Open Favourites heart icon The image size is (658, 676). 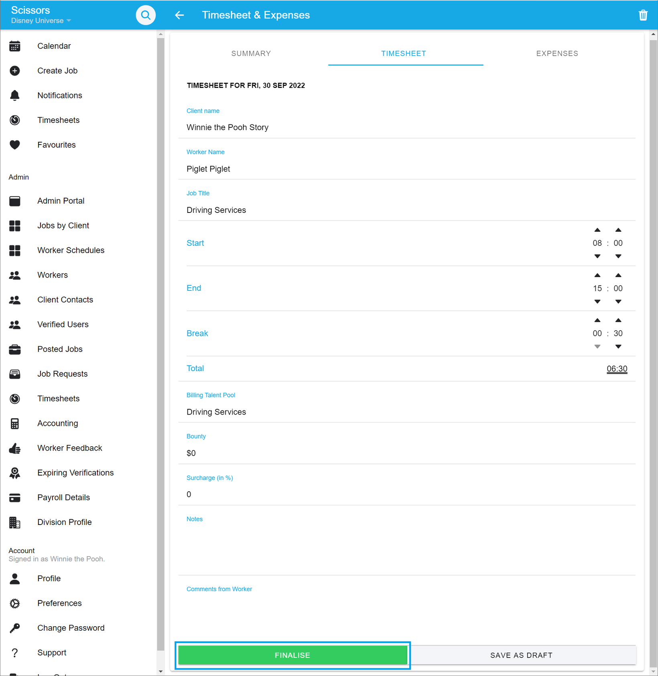(15, 145)
